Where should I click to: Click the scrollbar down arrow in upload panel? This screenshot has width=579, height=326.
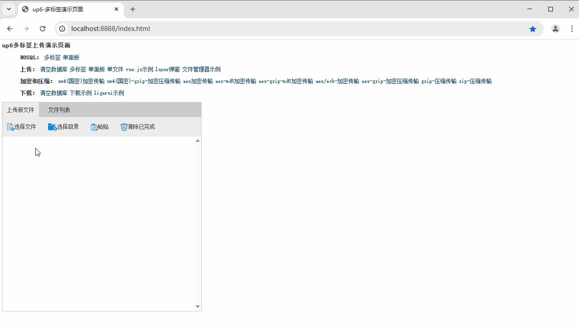[198, 307]
